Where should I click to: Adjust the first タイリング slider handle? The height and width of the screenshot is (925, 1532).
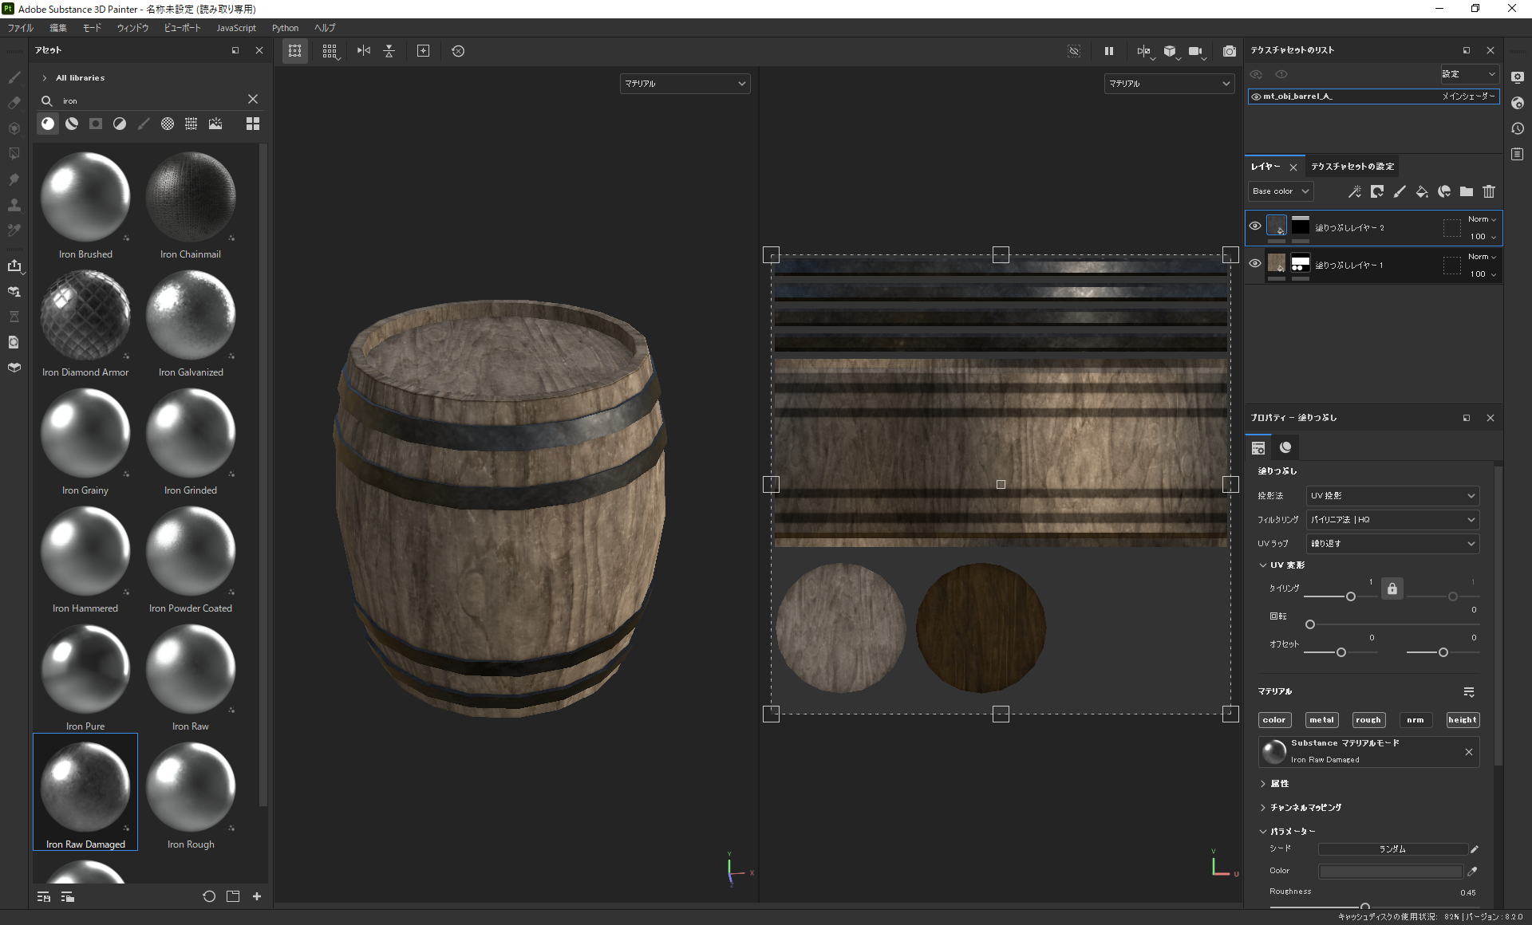[x=1351, y=596]
